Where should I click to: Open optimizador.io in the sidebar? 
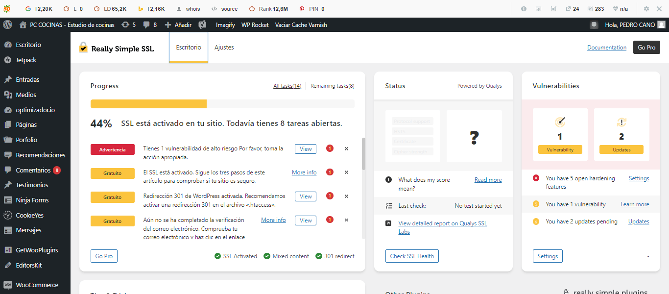(35, 110)
